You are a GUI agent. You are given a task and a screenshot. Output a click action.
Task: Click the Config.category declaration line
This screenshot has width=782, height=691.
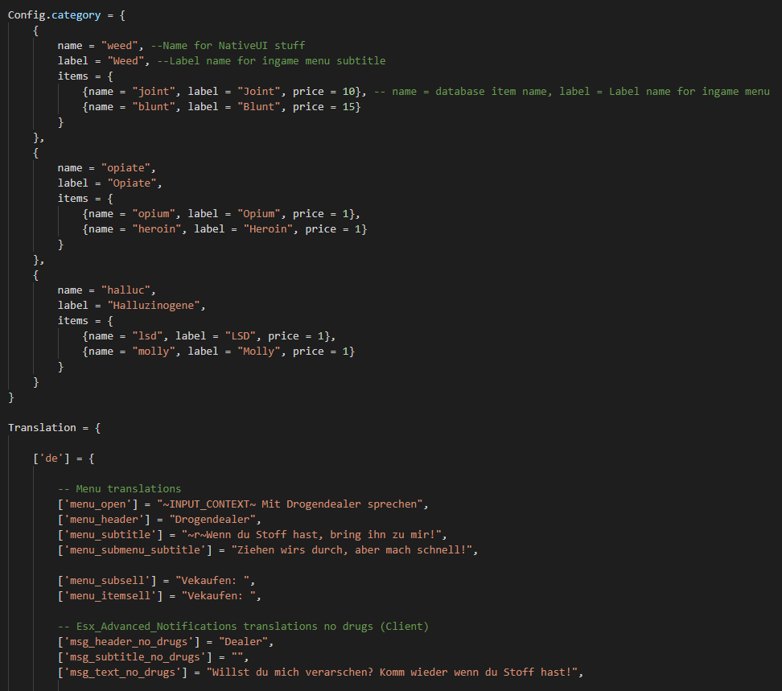click(66, 15)
